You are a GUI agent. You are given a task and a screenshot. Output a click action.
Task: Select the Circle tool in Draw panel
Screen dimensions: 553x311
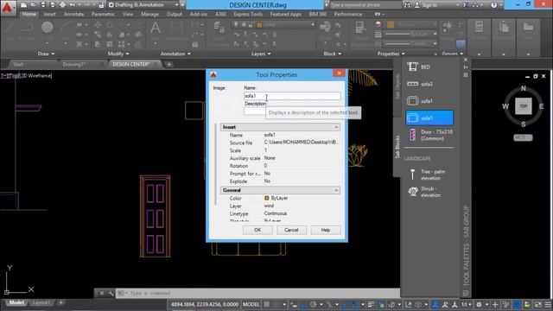(47, 28)
